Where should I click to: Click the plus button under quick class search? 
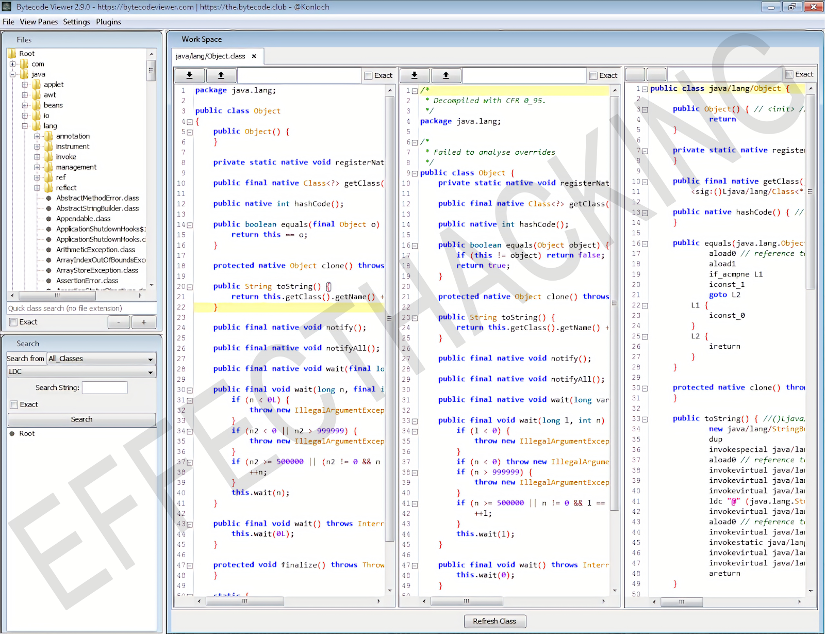pos(144,322)
